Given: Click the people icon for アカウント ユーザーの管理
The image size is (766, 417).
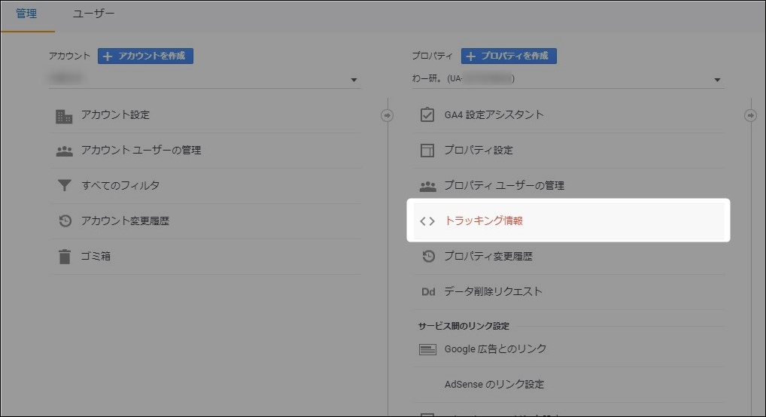Looking at the screenshot, I should click(65, 151).
